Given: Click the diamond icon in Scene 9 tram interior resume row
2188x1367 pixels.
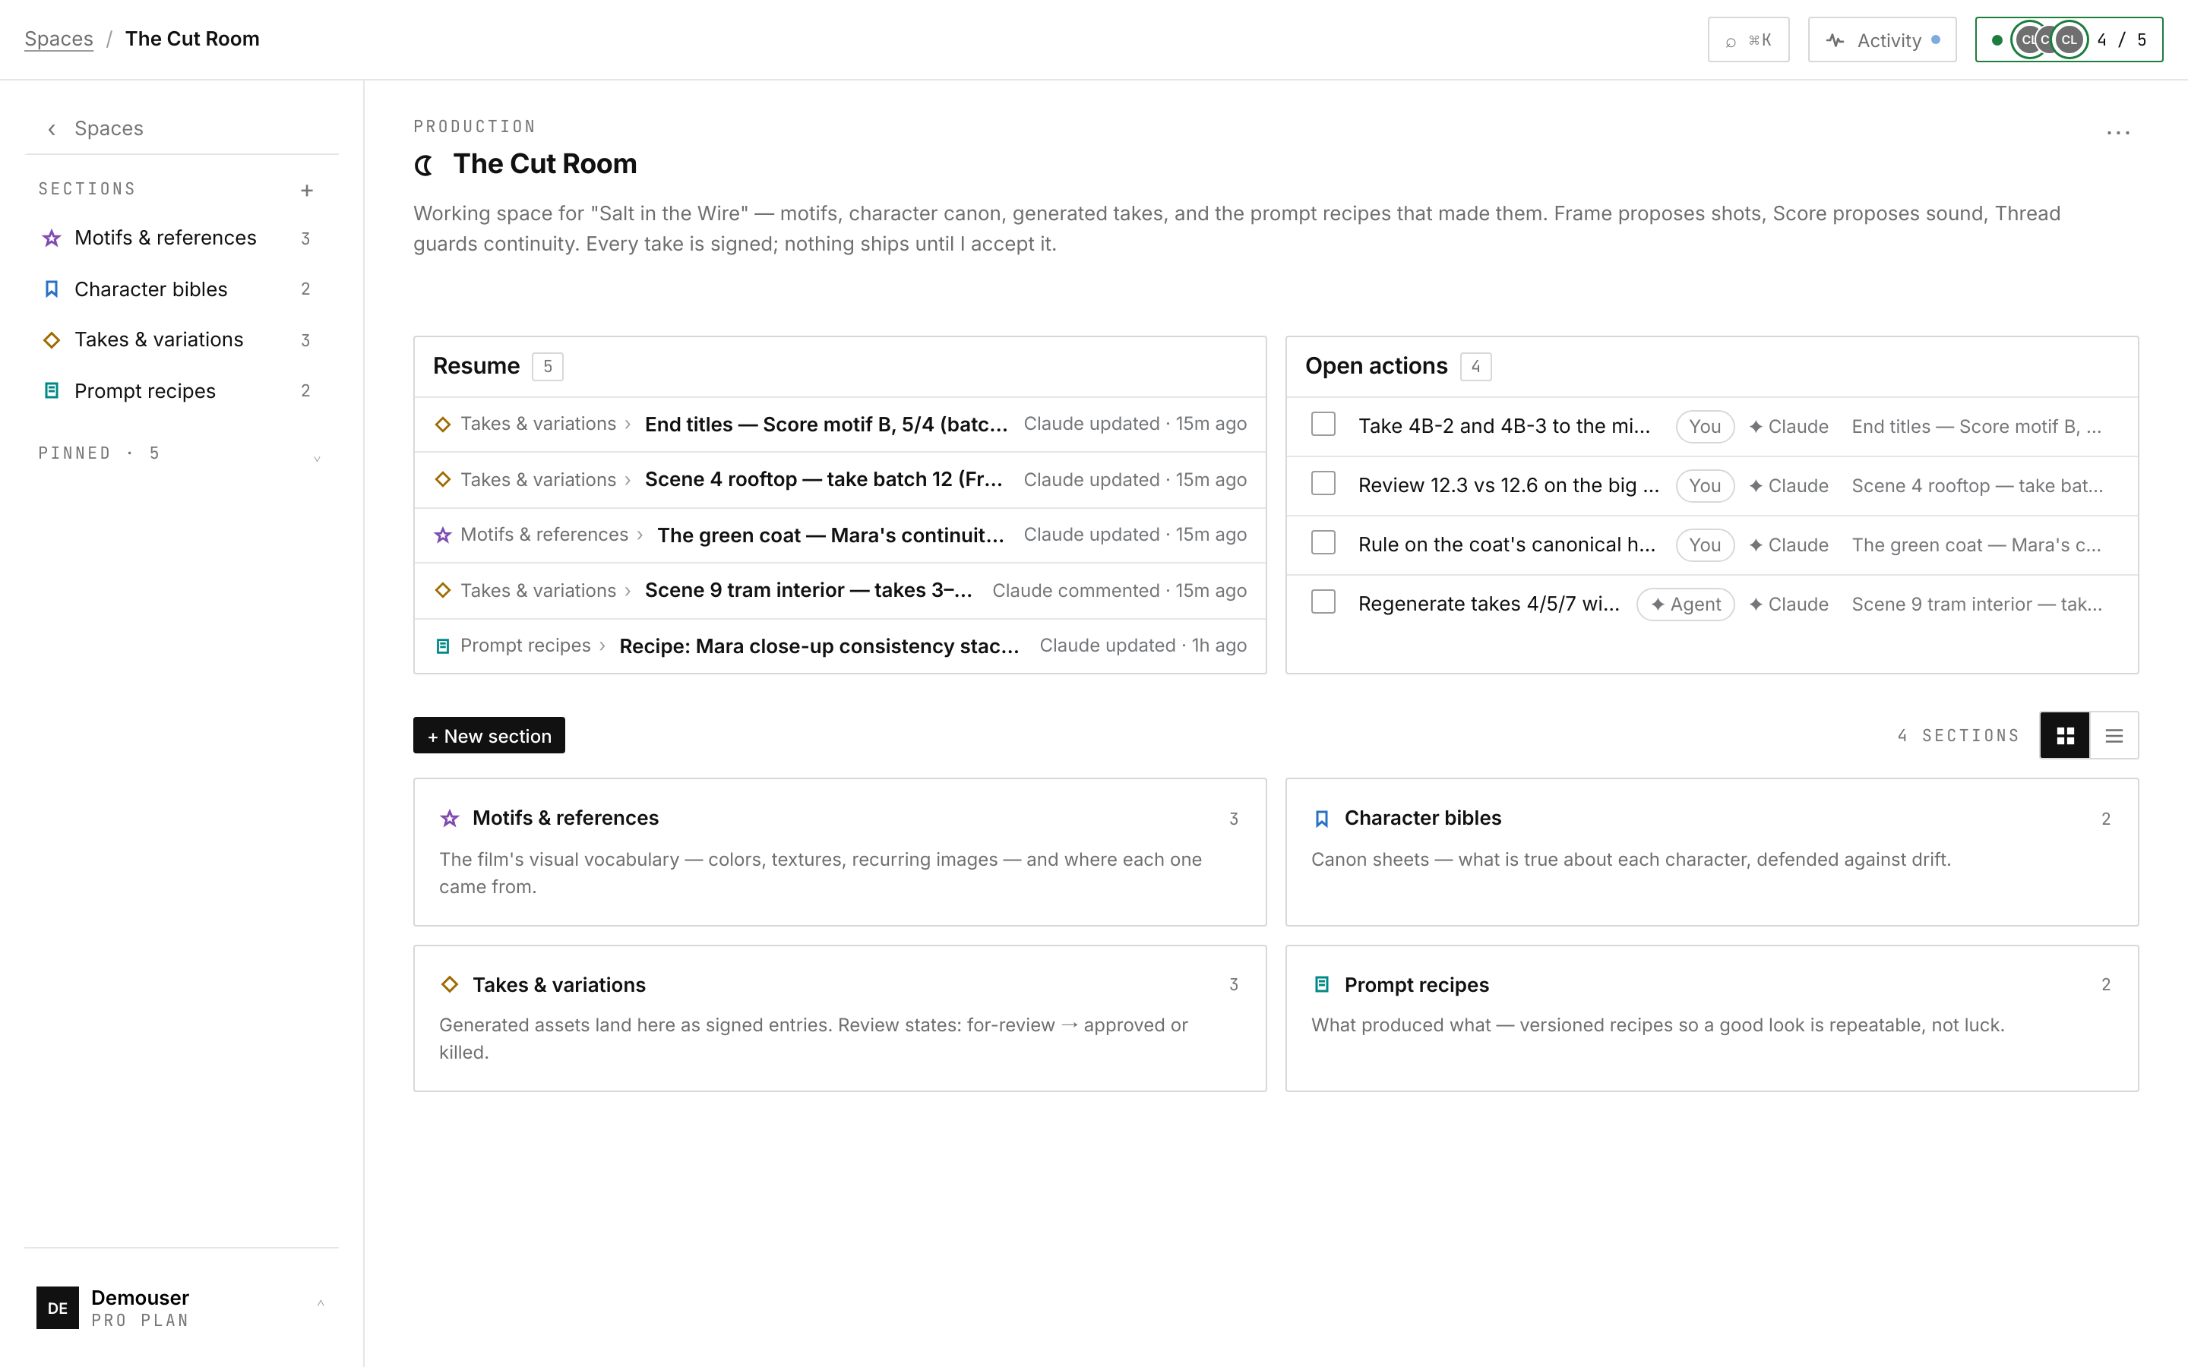Looking at the screenshot, I should 442,590.
